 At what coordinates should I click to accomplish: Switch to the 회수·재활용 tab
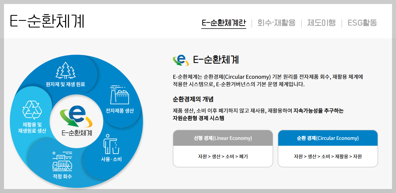tap(276, 23)
